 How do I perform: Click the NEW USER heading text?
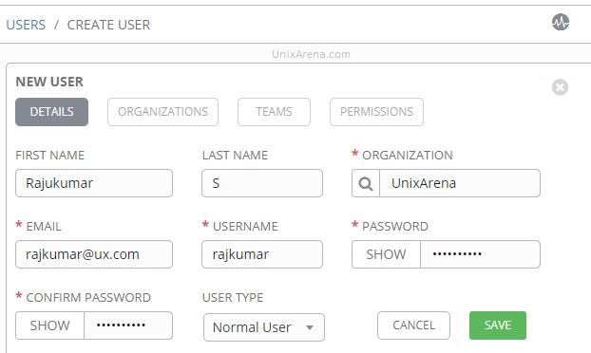pyautogui.click(x=49, y=82)
